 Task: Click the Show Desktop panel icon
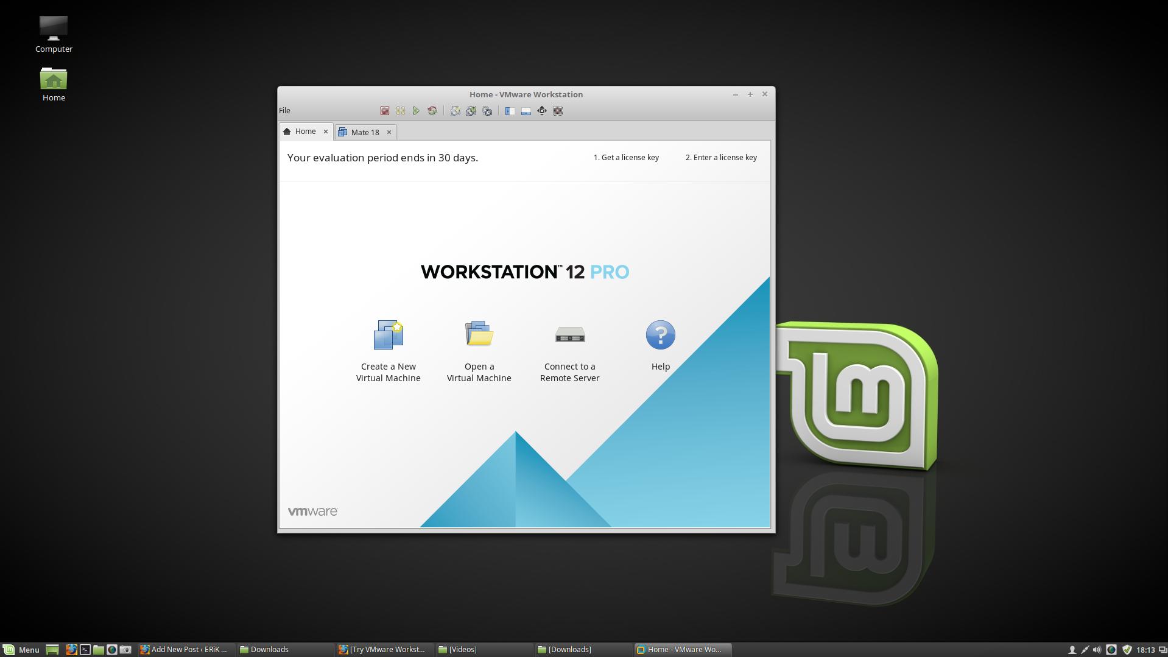coord(52,650)
